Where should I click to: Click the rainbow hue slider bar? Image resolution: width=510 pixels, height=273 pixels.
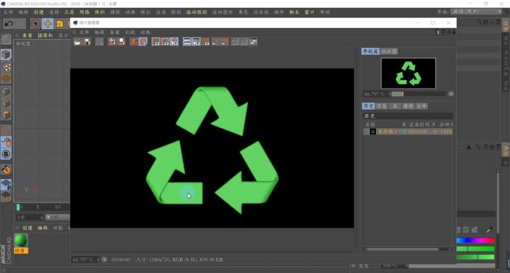click(x=475, y=240)
